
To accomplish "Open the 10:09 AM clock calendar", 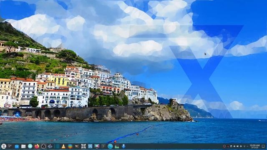I will (x=255, y=146).
